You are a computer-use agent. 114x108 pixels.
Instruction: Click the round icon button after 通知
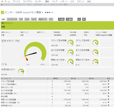(79, 19)
